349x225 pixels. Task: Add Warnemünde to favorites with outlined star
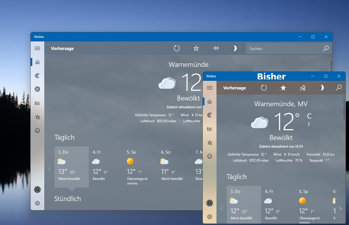pyautogui.click(x=196, y=49)
